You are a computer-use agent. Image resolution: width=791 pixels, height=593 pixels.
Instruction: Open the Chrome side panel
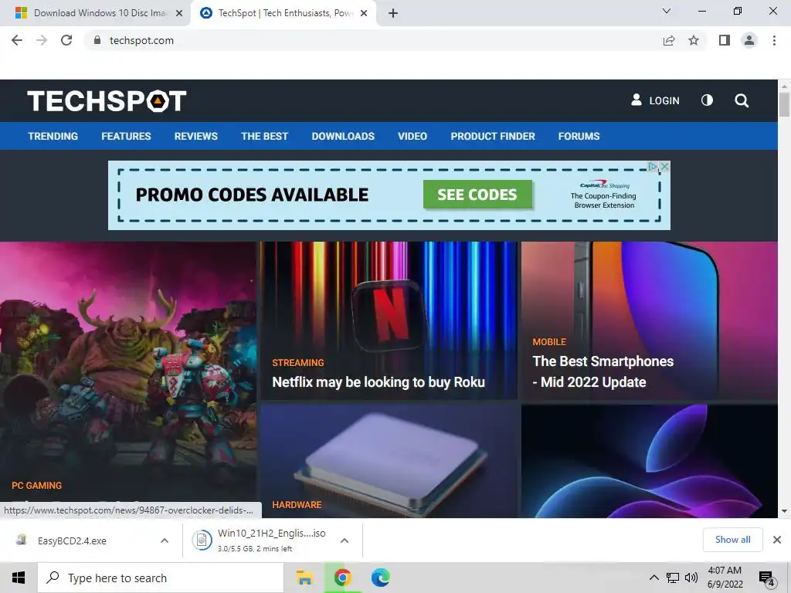coord(725,40)
